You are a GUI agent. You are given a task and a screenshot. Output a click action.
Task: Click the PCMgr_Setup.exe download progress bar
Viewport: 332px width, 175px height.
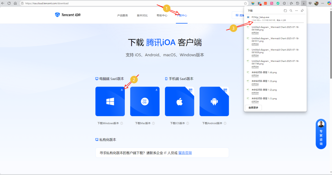pyautogui.click(x=277, y=22)
